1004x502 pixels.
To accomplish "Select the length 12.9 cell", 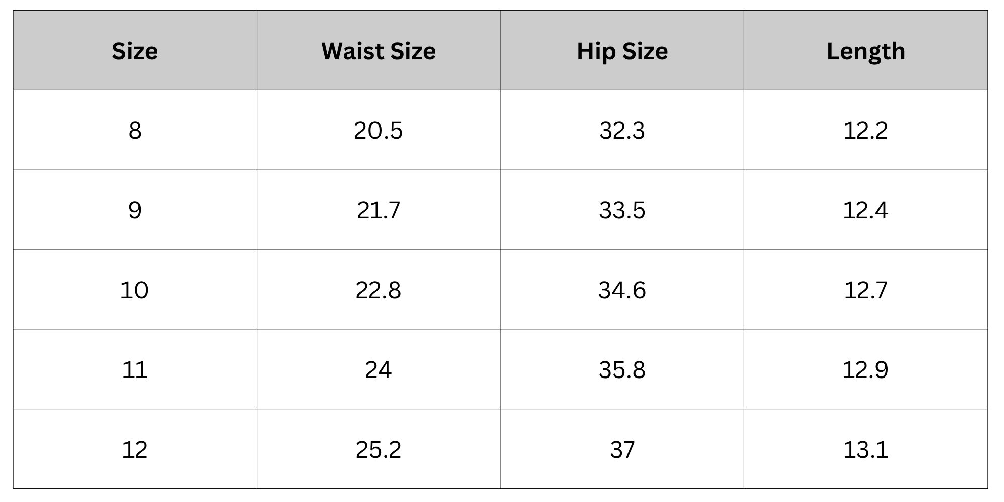I will coord(865,369).
